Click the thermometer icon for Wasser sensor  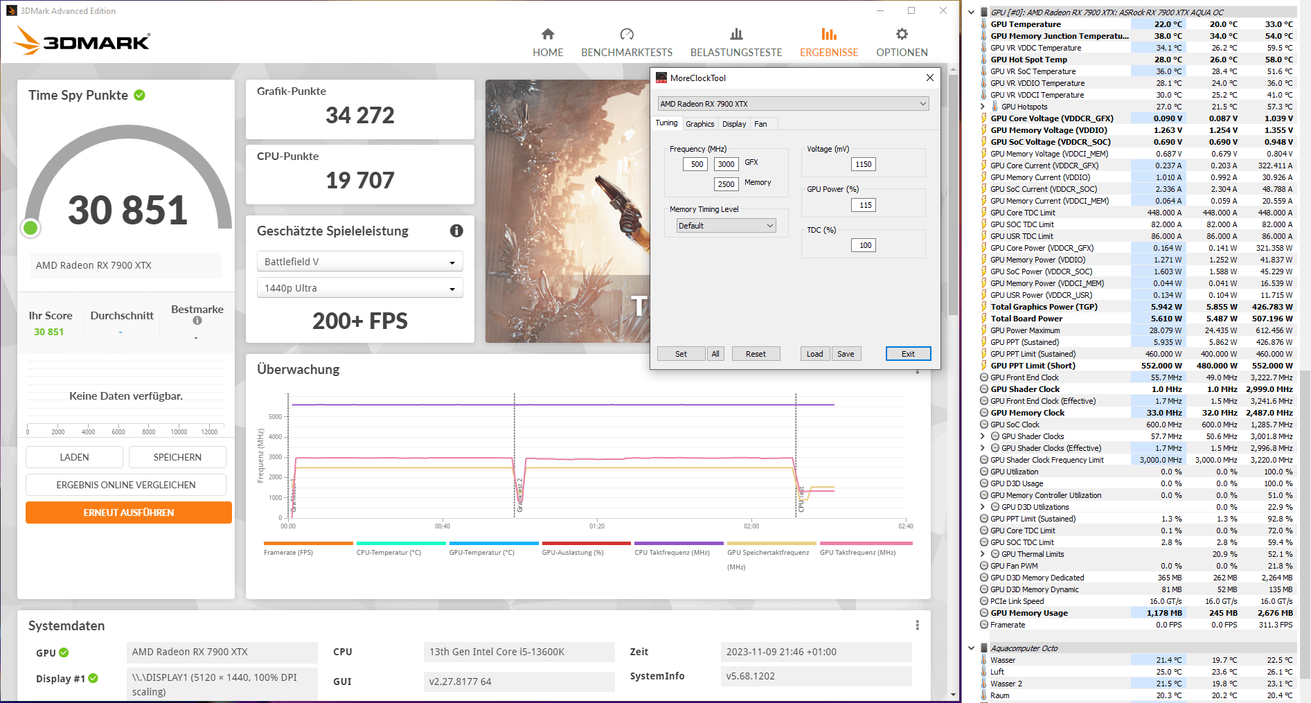[984, 660]
